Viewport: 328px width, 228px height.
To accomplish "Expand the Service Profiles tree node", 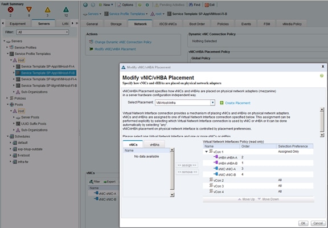I will (7, 47).
